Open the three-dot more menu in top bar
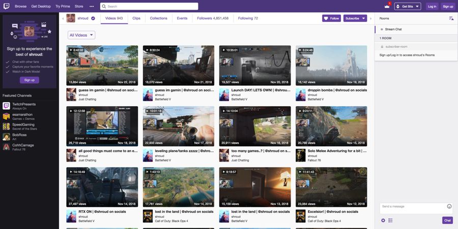The width and height of the screenshot is (458, 229). point(92,6)
